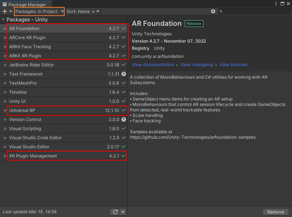Click the installed checkmark for Universal RP

tap(124, 110)
